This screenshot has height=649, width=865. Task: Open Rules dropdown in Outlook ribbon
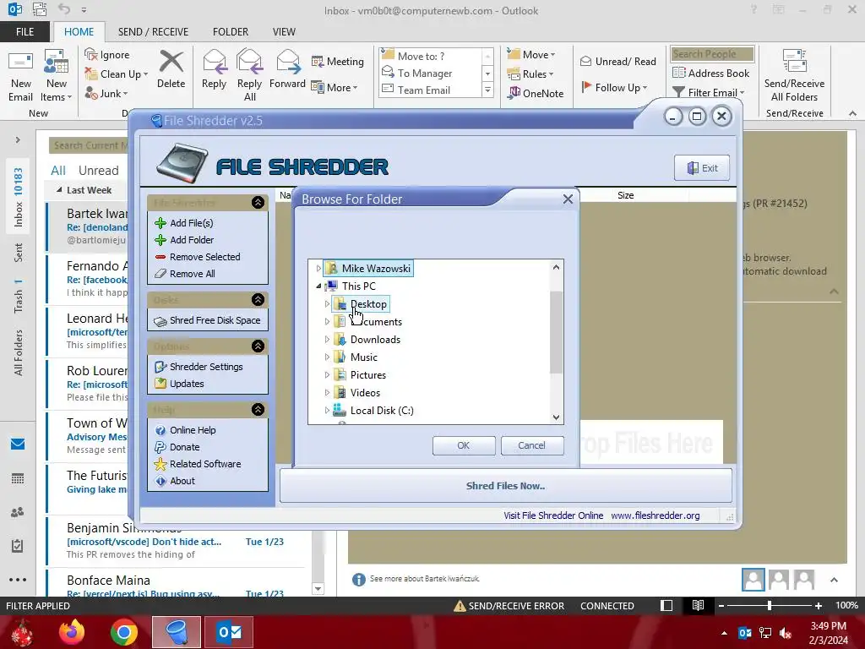[530, 74]
